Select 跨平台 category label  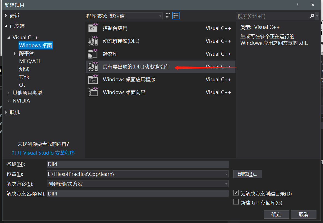tap(26, 53)
